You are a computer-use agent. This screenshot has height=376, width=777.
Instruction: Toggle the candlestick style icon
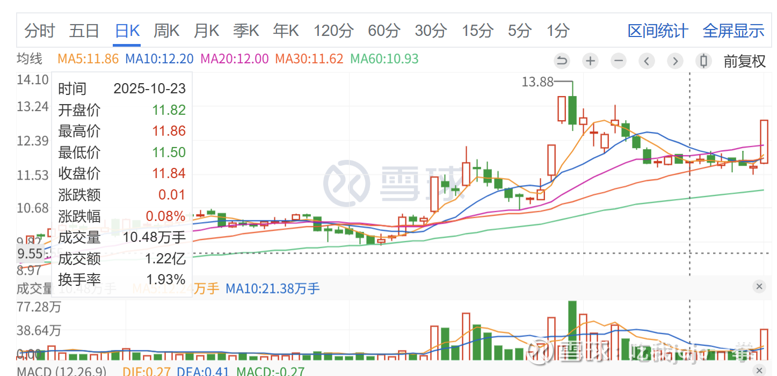point(703,61)
